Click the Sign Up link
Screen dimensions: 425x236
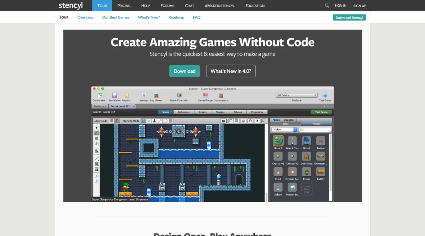pyautogui.click(x=360, y=6)
